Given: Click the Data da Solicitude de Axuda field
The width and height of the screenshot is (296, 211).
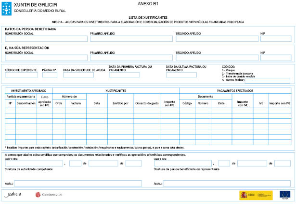Looking at the screenshot, I should [x=78, y=75].
